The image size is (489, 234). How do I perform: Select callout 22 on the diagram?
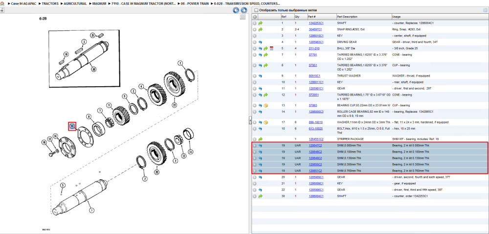[x=174, y=105]
